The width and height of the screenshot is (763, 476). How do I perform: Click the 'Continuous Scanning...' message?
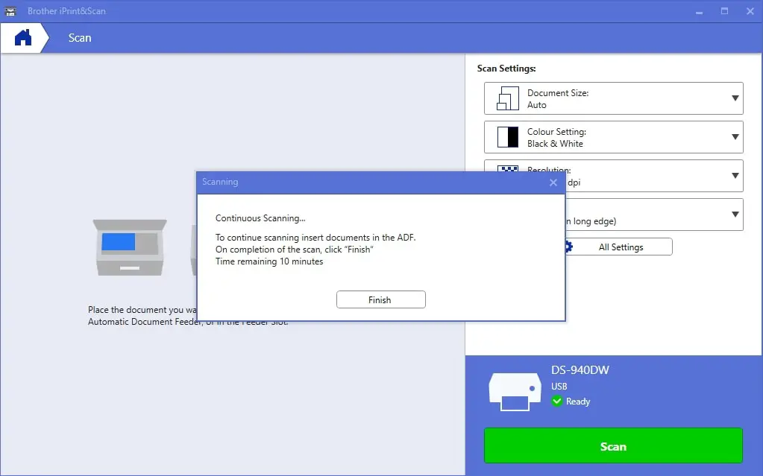[x=260, y=218]
